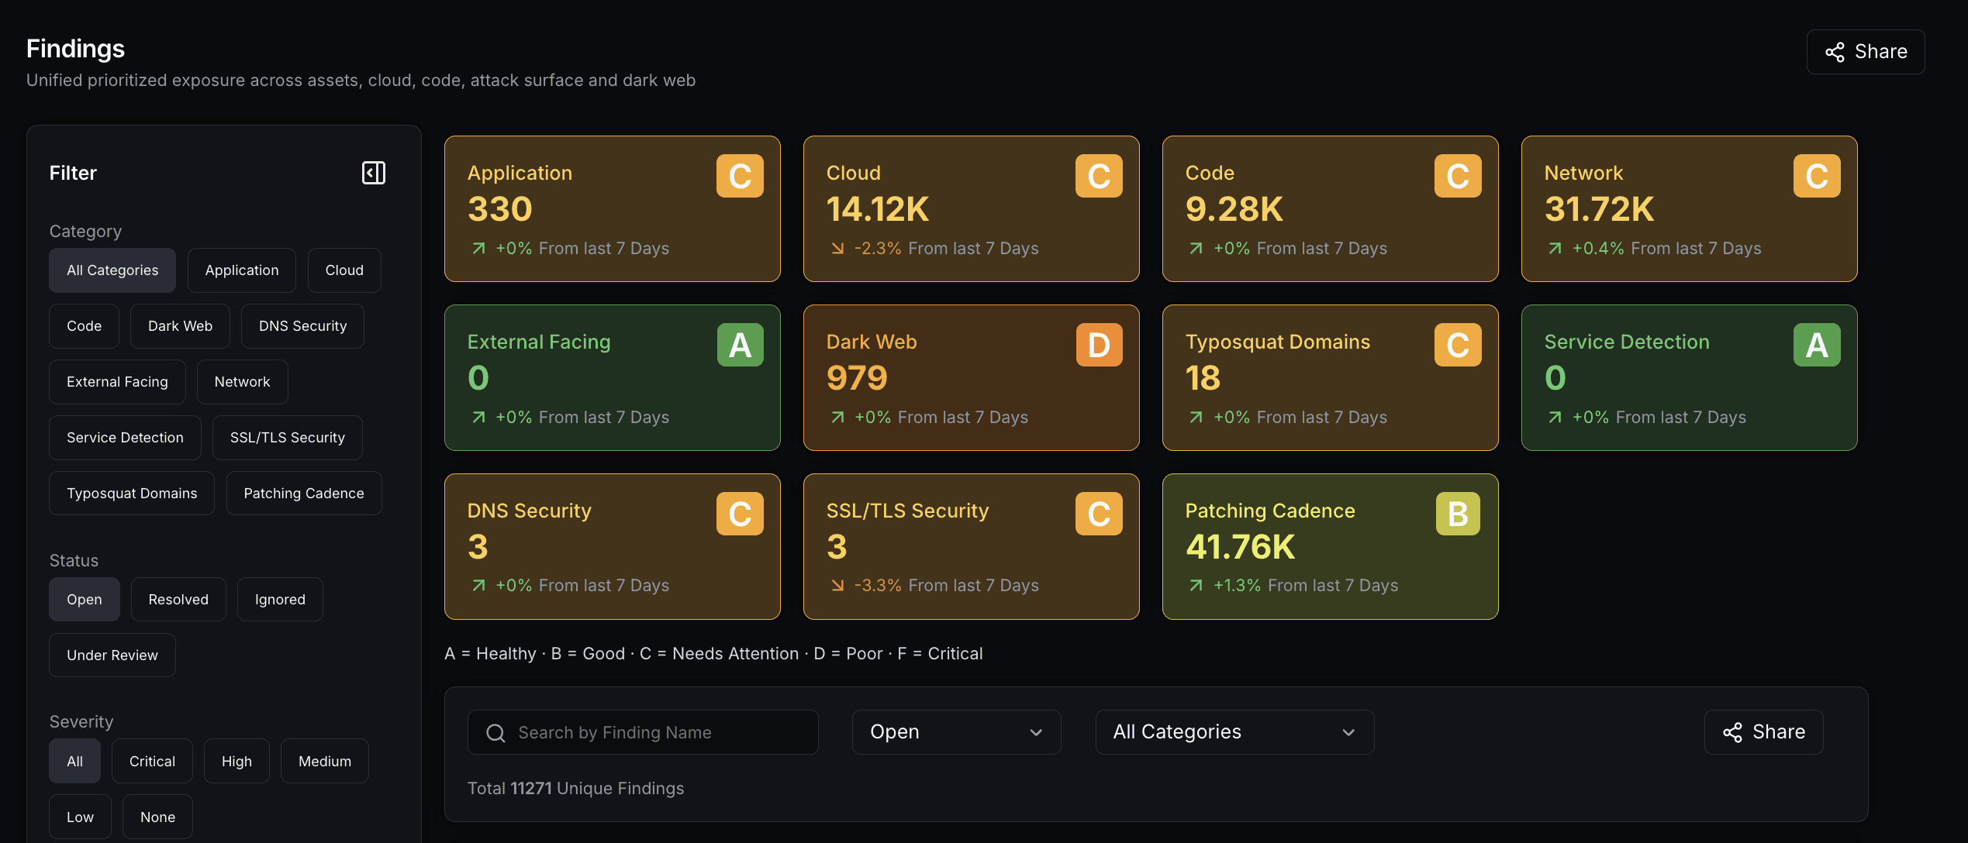
Task: Select the Dark Web category filter
Action: click(x=180, y=326)
